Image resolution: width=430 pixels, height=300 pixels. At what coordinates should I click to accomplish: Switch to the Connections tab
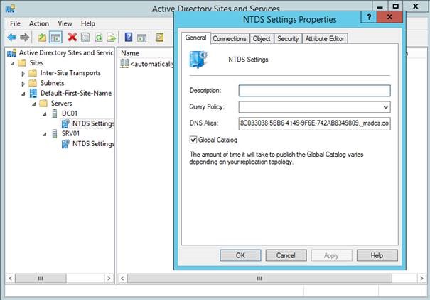(230, 38)
